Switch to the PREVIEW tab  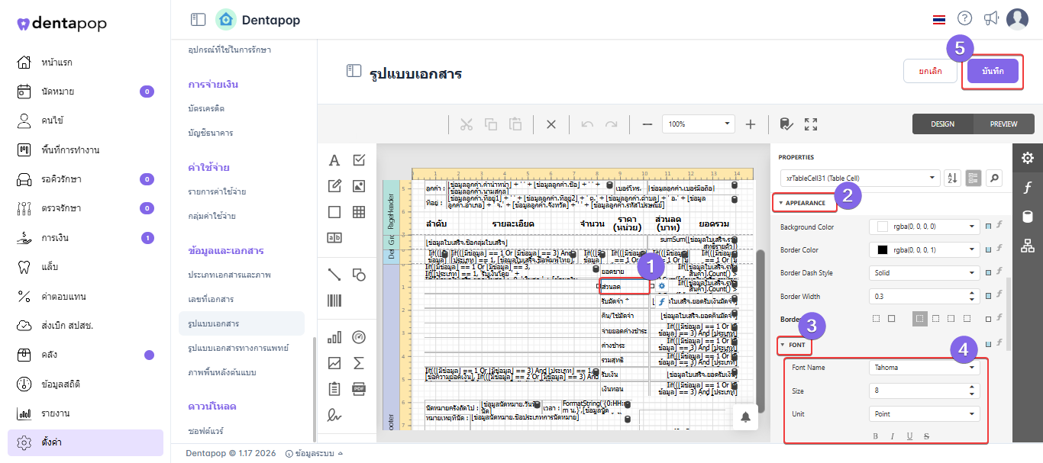click(1004, 124)
